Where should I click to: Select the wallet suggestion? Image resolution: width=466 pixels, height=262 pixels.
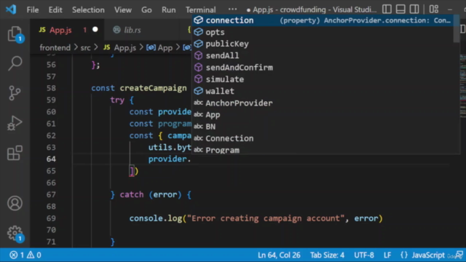coord(323,91)
